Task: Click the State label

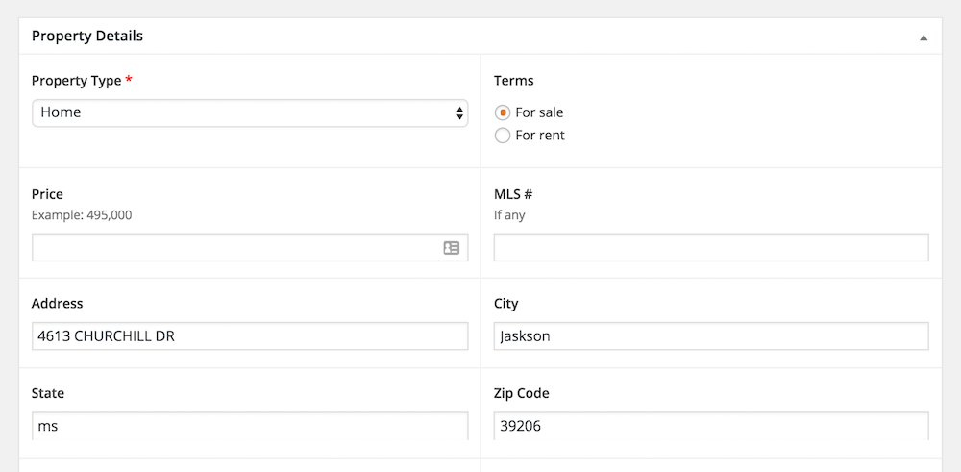Action: (x=48, y=393)
